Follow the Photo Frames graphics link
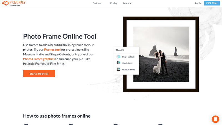The width and height of the screenshot is (222, 125). pos(39,59)
